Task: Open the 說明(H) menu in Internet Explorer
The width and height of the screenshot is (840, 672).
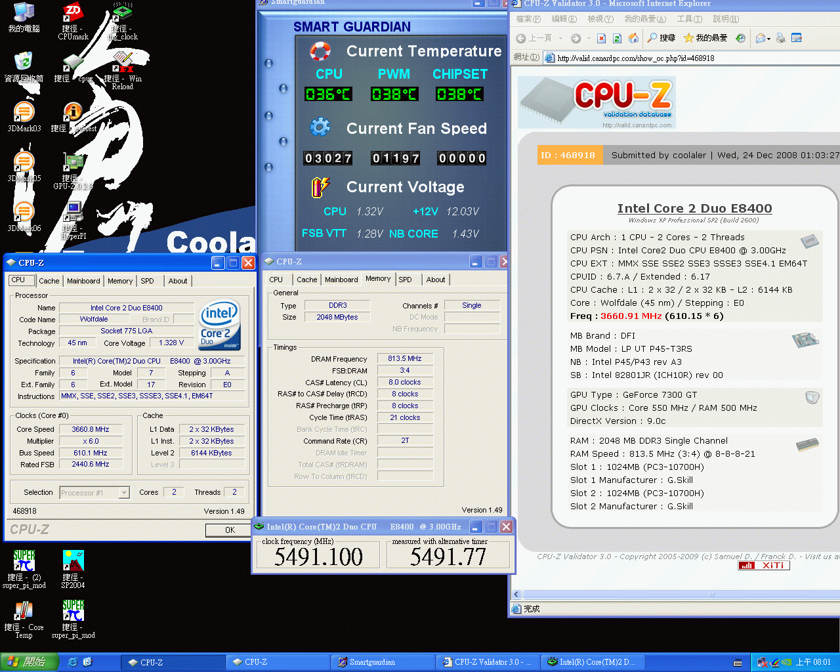Action: click(725, 19)
